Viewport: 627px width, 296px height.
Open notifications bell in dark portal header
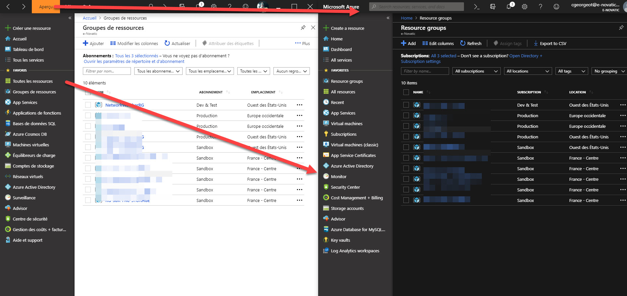[509, 7]
